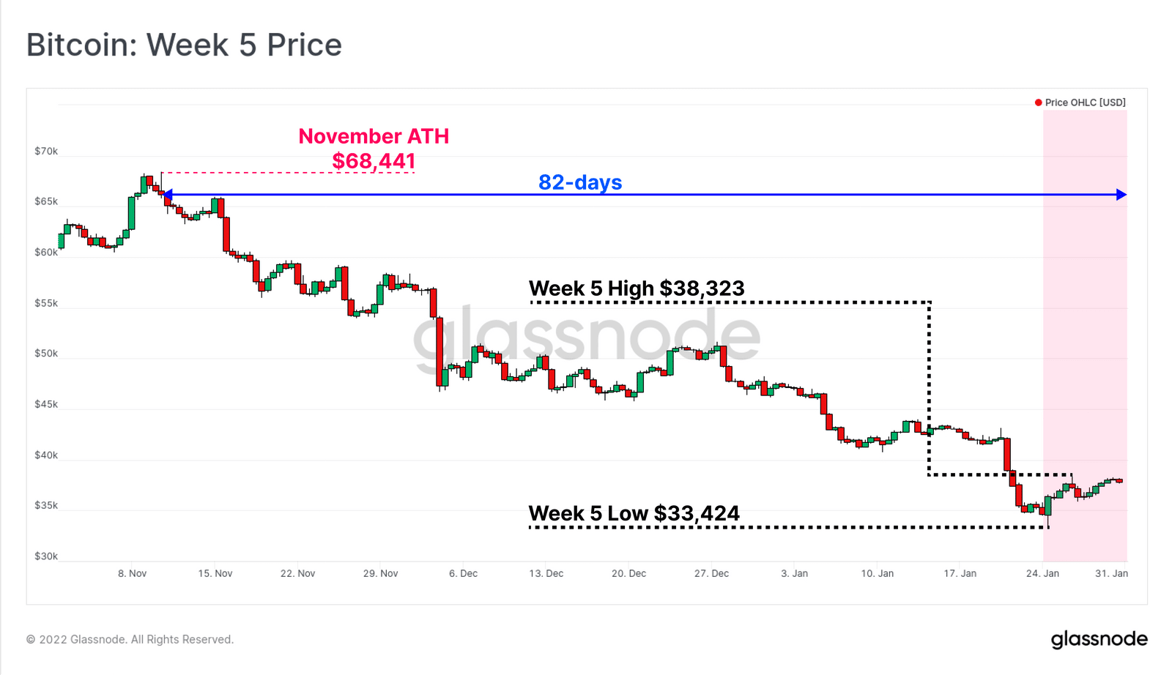The height and width of the screenshot is (675, 1172).
Task: Click the November ATH $68,441 annotation
Action: click(x=374, y=148)
